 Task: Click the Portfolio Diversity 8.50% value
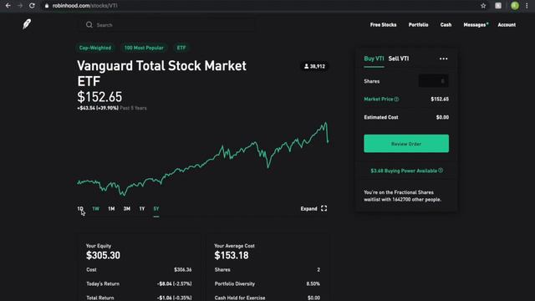click(x=313, y=284)
